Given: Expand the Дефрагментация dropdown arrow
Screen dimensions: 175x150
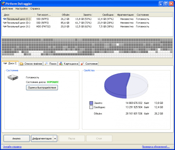Looking at the screenshot, I should pos(55,138).
